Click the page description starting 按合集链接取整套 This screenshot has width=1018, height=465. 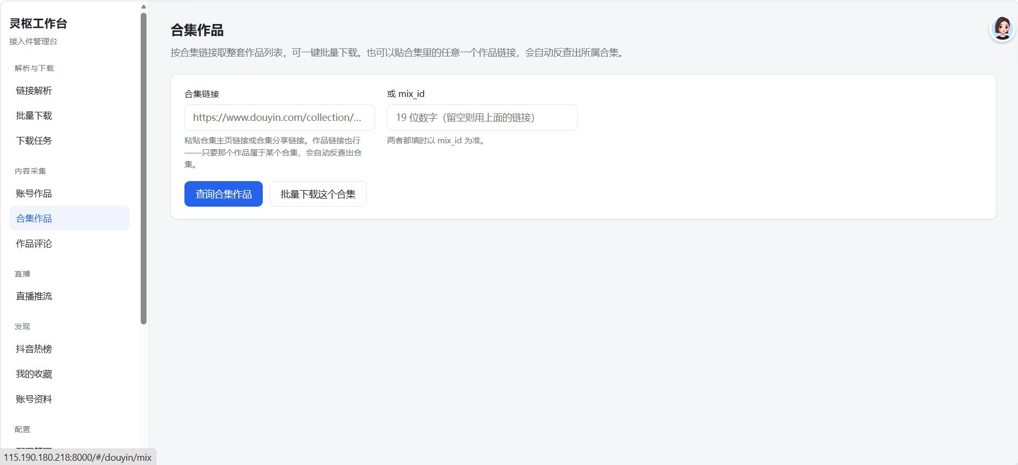click(x=399, y=53)
